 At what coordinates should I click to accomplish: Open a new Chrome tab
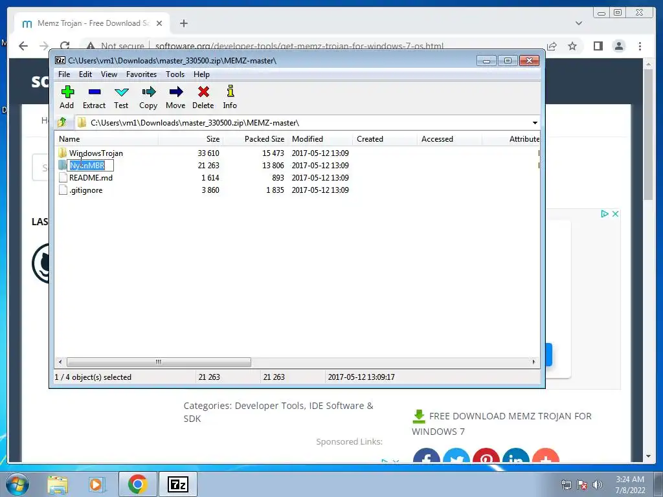(x=183, y=23)
